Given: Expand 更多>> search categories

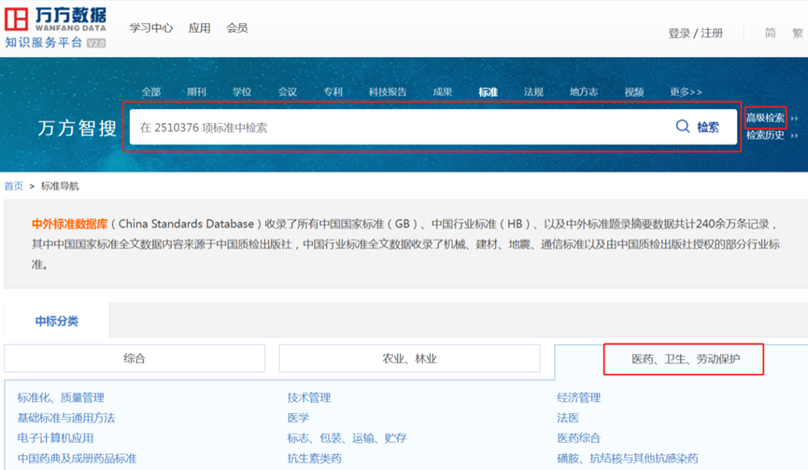Looking at the screenshot, I should coord(686,92).
